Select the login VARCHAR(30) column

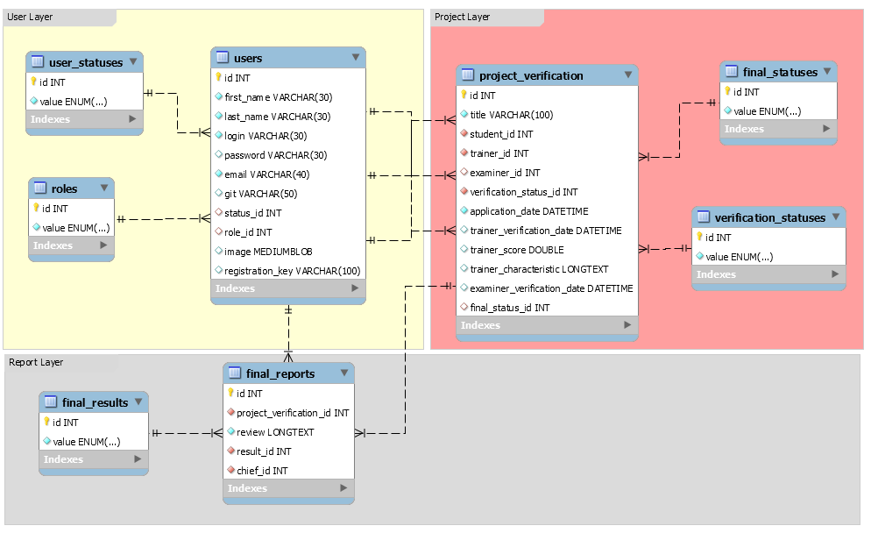[288, 136]
